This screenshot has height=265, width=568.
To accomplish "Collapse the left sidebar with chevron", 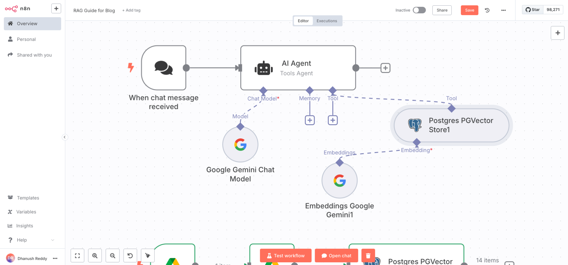I will 65,137.
